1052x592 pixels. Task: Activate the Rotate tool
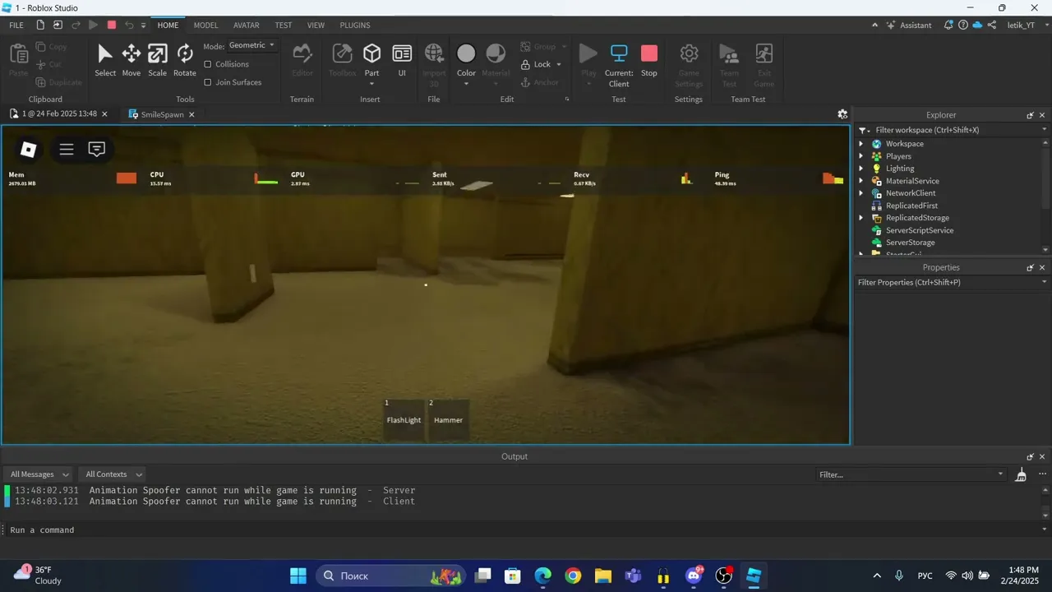[185, 61]
